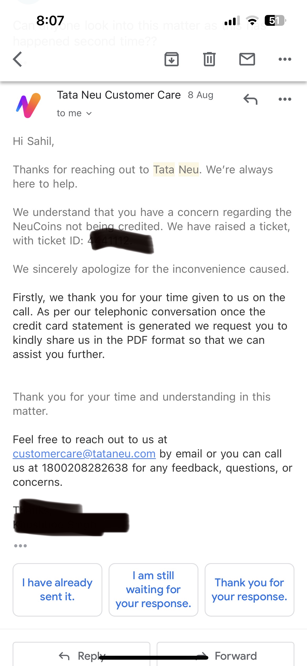Select "I have already sent it." reply
Viewport: 307px width, 666px height.
[x=57, y=590]
